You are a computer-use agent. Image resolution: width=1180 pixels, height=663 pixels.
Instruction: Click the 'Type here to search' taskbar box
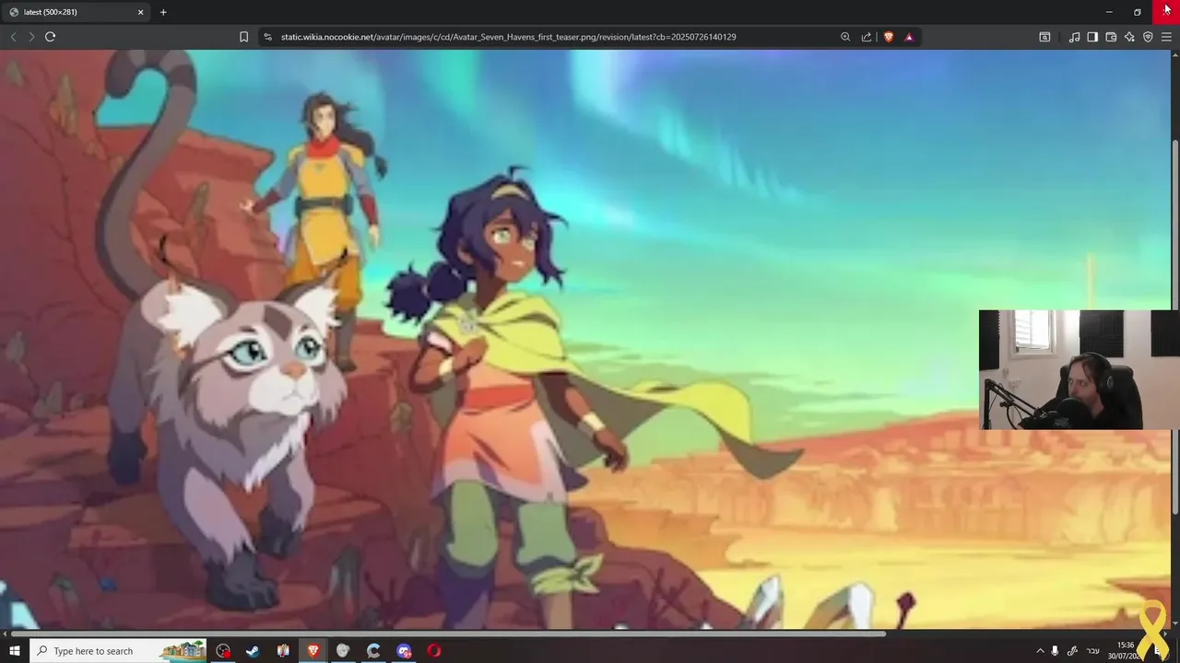120,651
